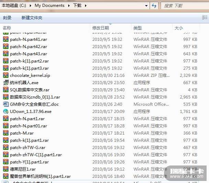209x183 pixels.
Task: Select the SQL数据库中文表.rar archive icon
Action: click(6, 90)
